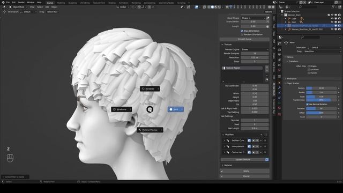This screenshot has width=343, height=193.
Task: Remove the Interpolate Hair modifier
Action: (x=265, y=146)
